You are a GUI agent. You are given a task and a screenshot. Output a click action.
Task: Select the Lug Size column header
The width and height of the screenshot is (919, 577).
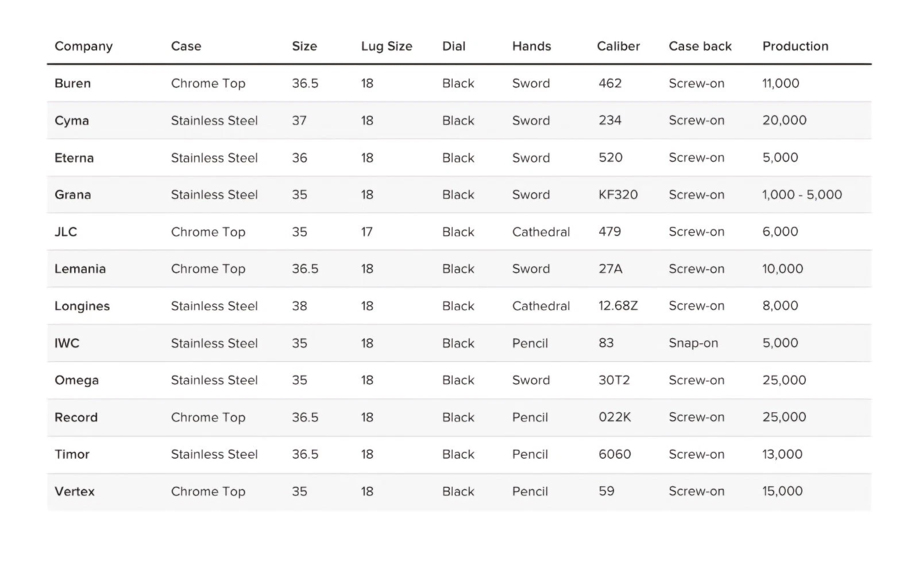[387, 47]
